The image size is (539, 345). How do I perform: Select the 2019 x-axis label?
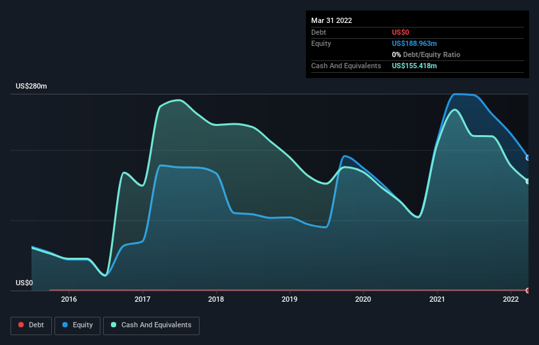click(290, 299)
